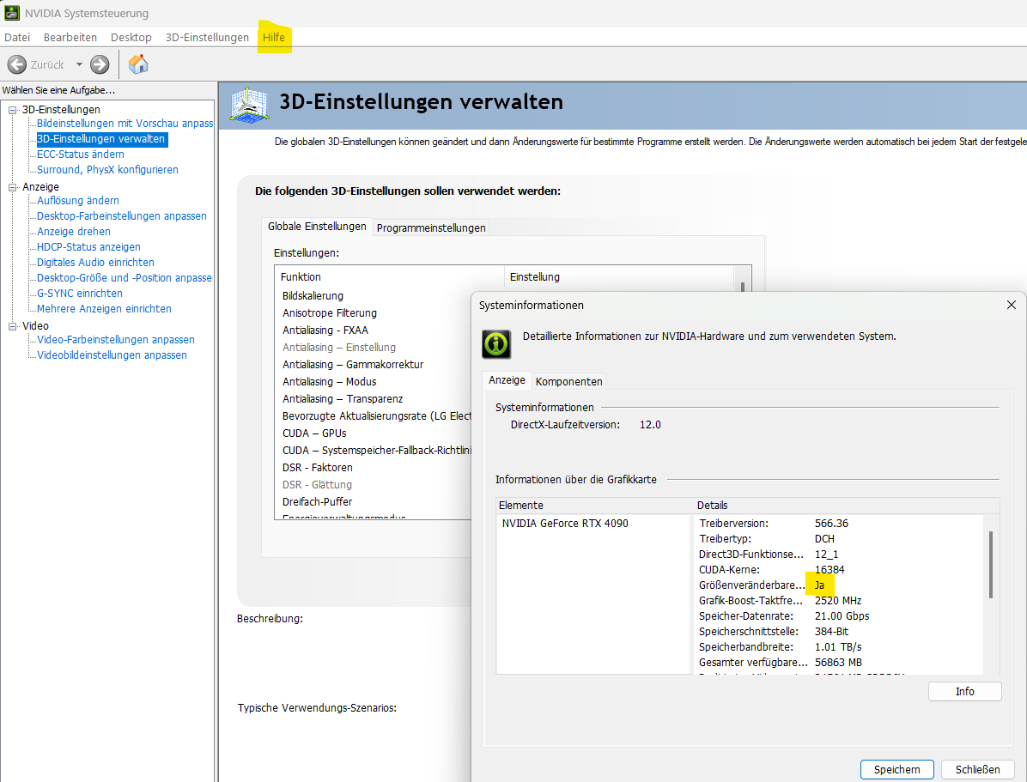Open Desktop-Größe und -Position anpassen

tap(125, 278)
